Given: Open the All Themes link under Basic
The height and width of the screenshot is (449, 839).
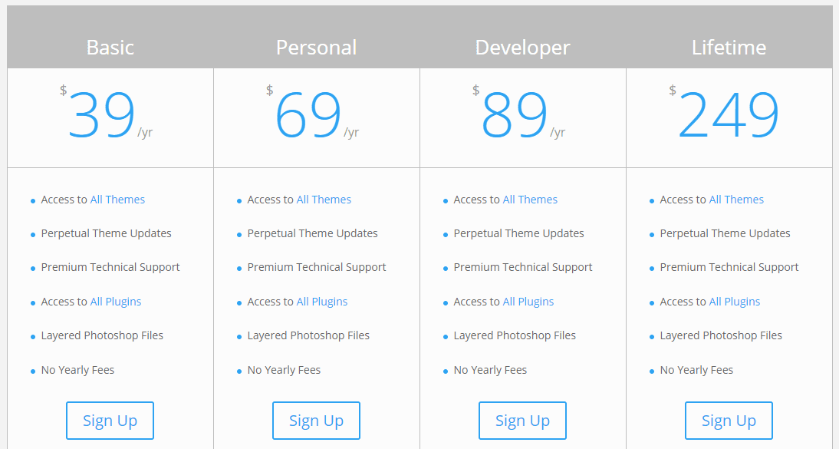Looking at the screenshot, I should tap(117, 199).
